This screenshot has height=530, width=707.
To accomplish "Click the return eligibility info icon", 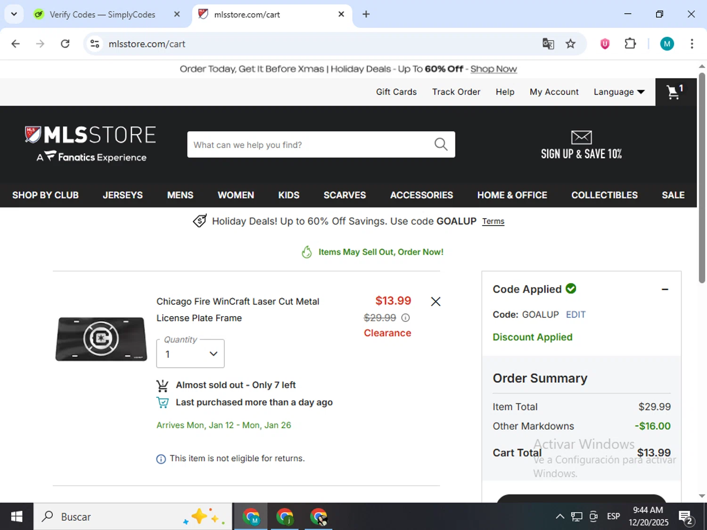I will pyautogui.click(x=161, y=459).
